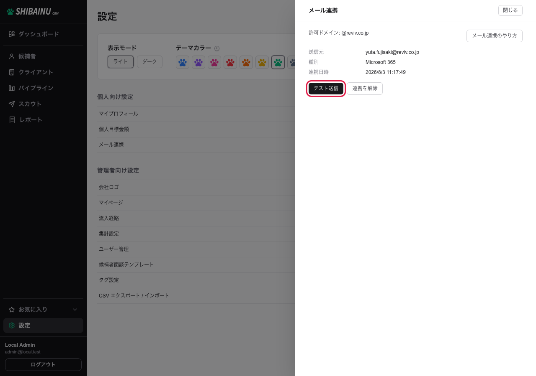Screen dimensions: 536x376
Task: Open 集計設定 row
Action: point(196,234)
